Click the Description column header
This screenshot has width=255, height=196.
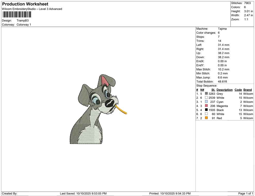point(224,90)
